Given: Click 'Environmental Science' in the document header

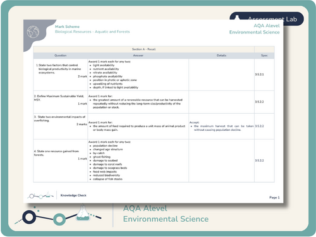Looking at the screenshot, I should 255,32.
